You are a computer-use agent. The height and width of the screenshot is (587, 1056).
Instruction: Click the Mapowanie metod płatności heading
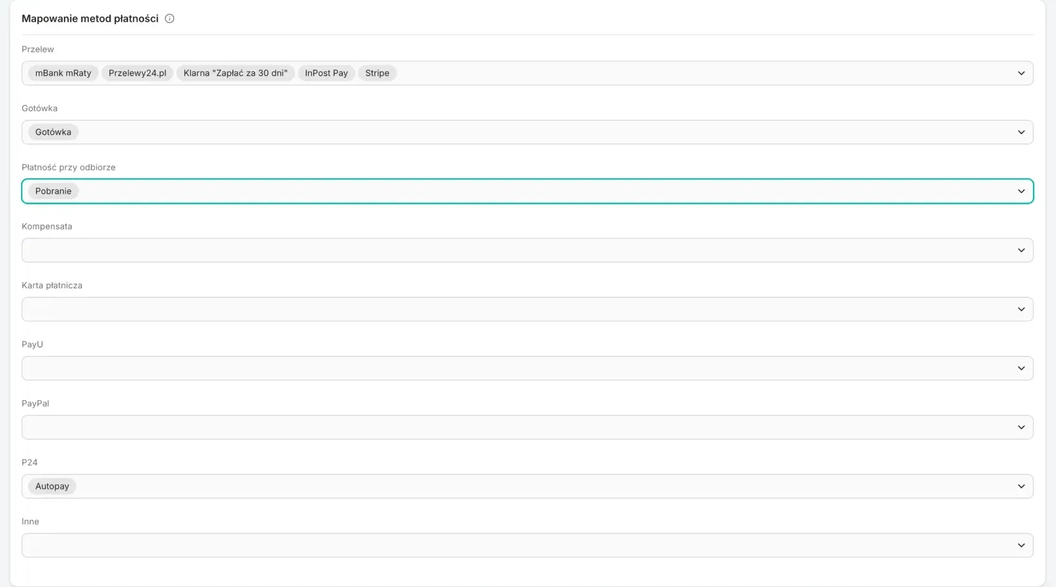[x=90, y=19]
